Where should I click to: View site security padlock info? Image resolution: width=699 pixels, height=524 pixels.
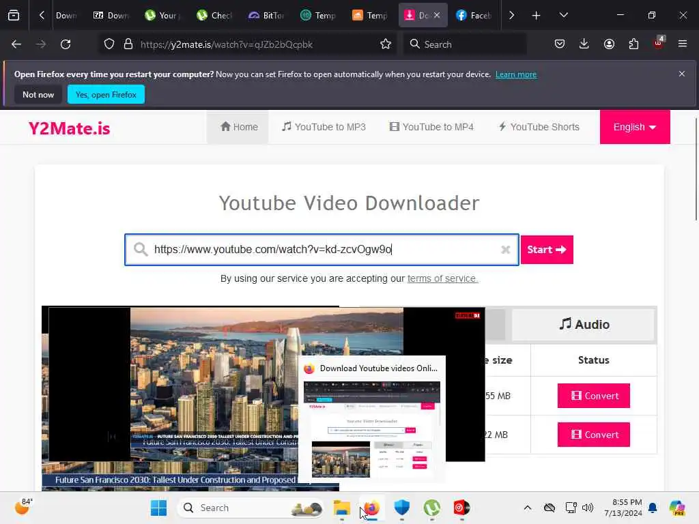[x=128, y=44]
